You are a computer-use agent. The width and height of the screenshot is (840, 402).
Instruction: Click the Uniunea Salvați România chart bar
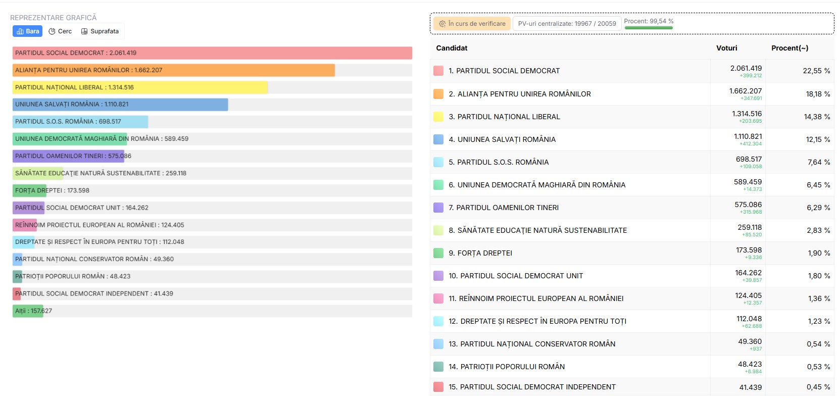pos(120,105)
